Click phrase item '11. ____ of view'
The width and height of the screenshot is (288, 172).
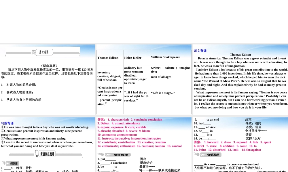coord(205,127)
